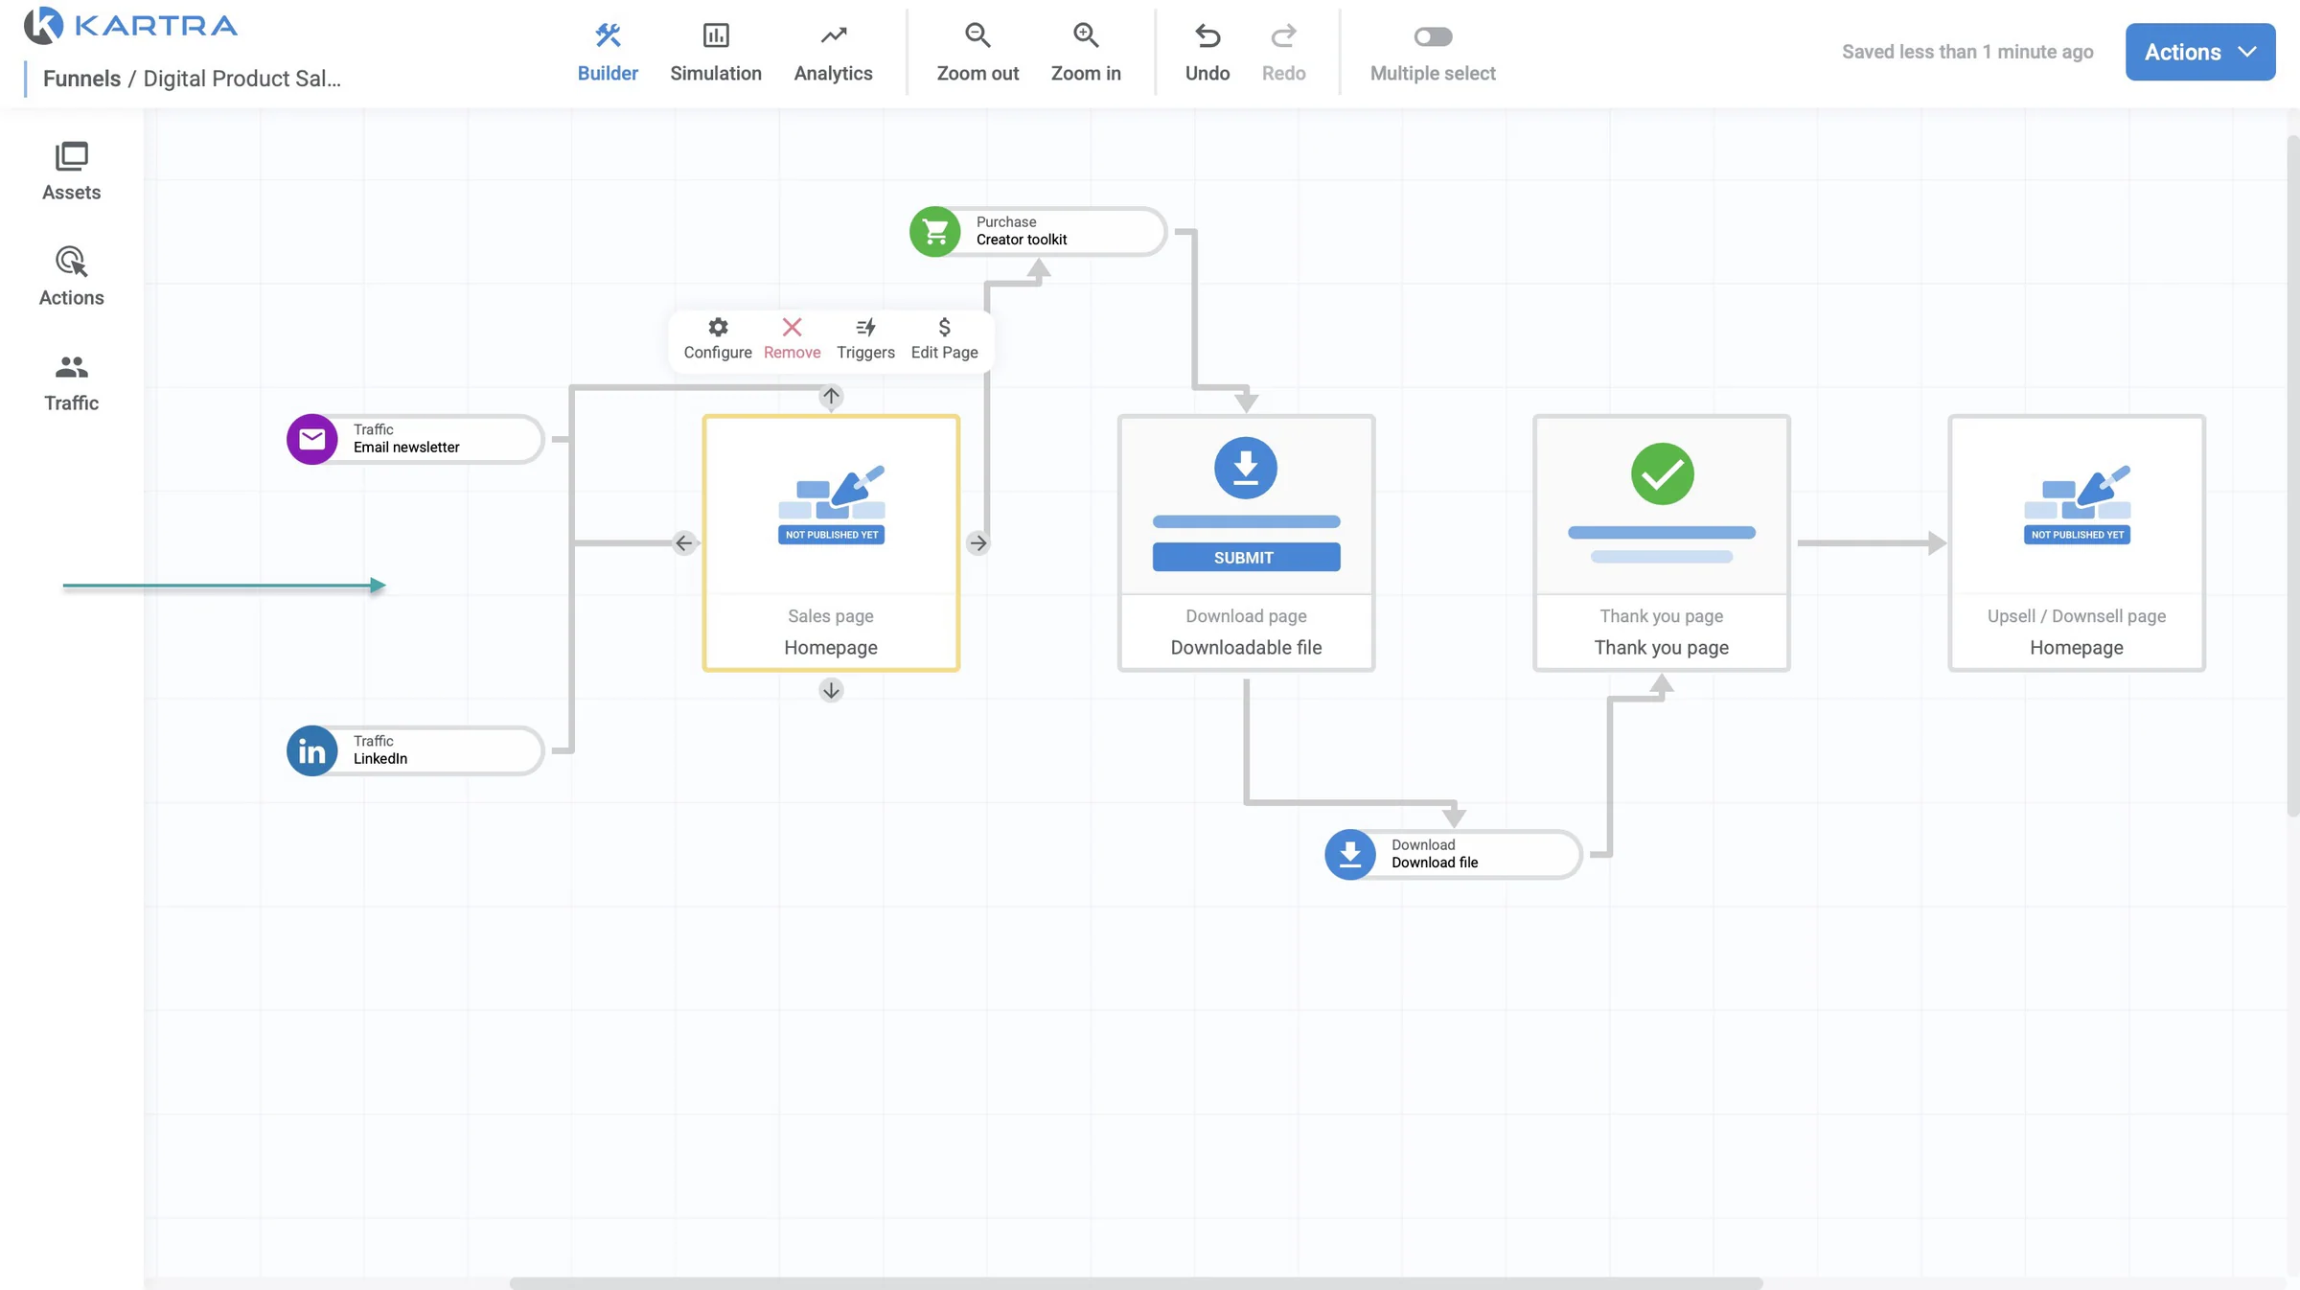Expand the blue Actions dropdown
Image resolution: width=2300 pixels, height=1290 pixels.
(2200, 52)
